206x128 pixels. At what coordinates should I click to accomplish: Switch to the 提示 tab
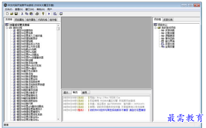click(66, 92)
